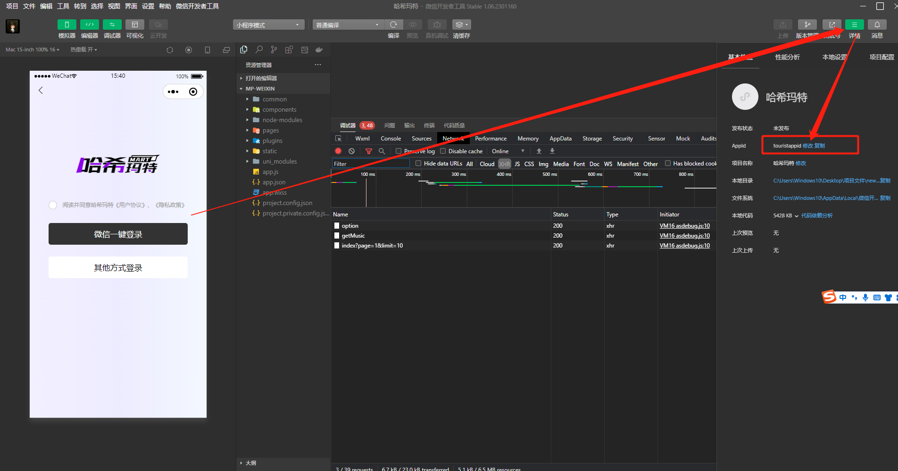The image size is (898, 471).
Task: Click the back arrow in the phone preview
Action: (x=41, y=90)
